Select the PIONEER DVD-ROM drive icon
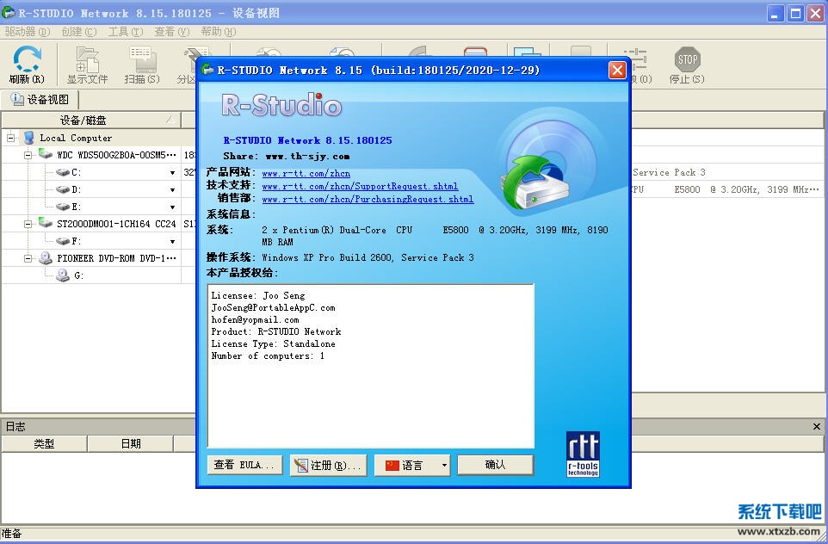 pyautogui.click(x=46, y=258)
